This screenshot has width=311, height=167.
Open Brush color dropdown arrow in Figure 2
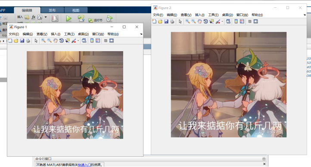222,21
